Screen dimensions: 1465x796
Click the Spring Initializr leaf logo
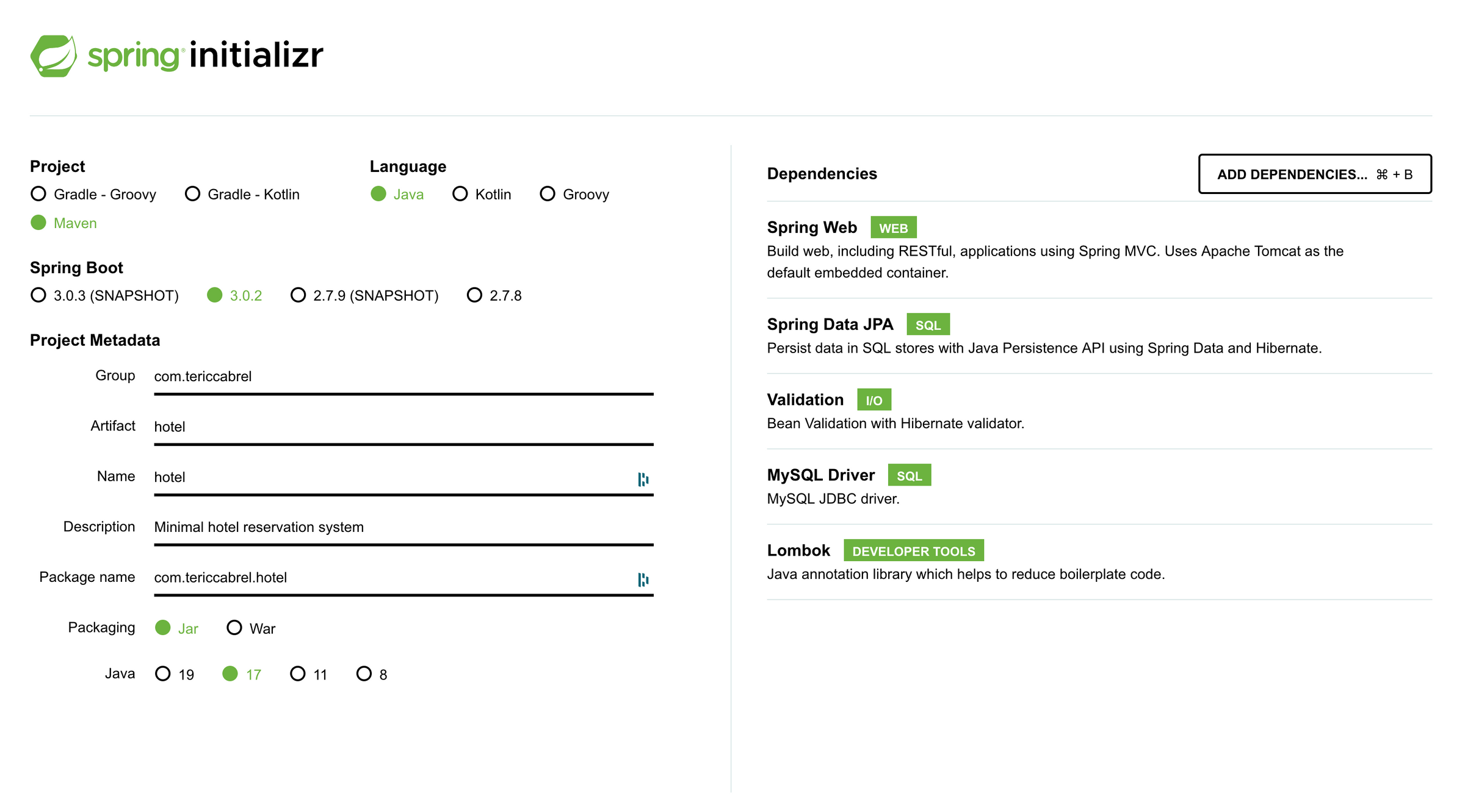54,57
